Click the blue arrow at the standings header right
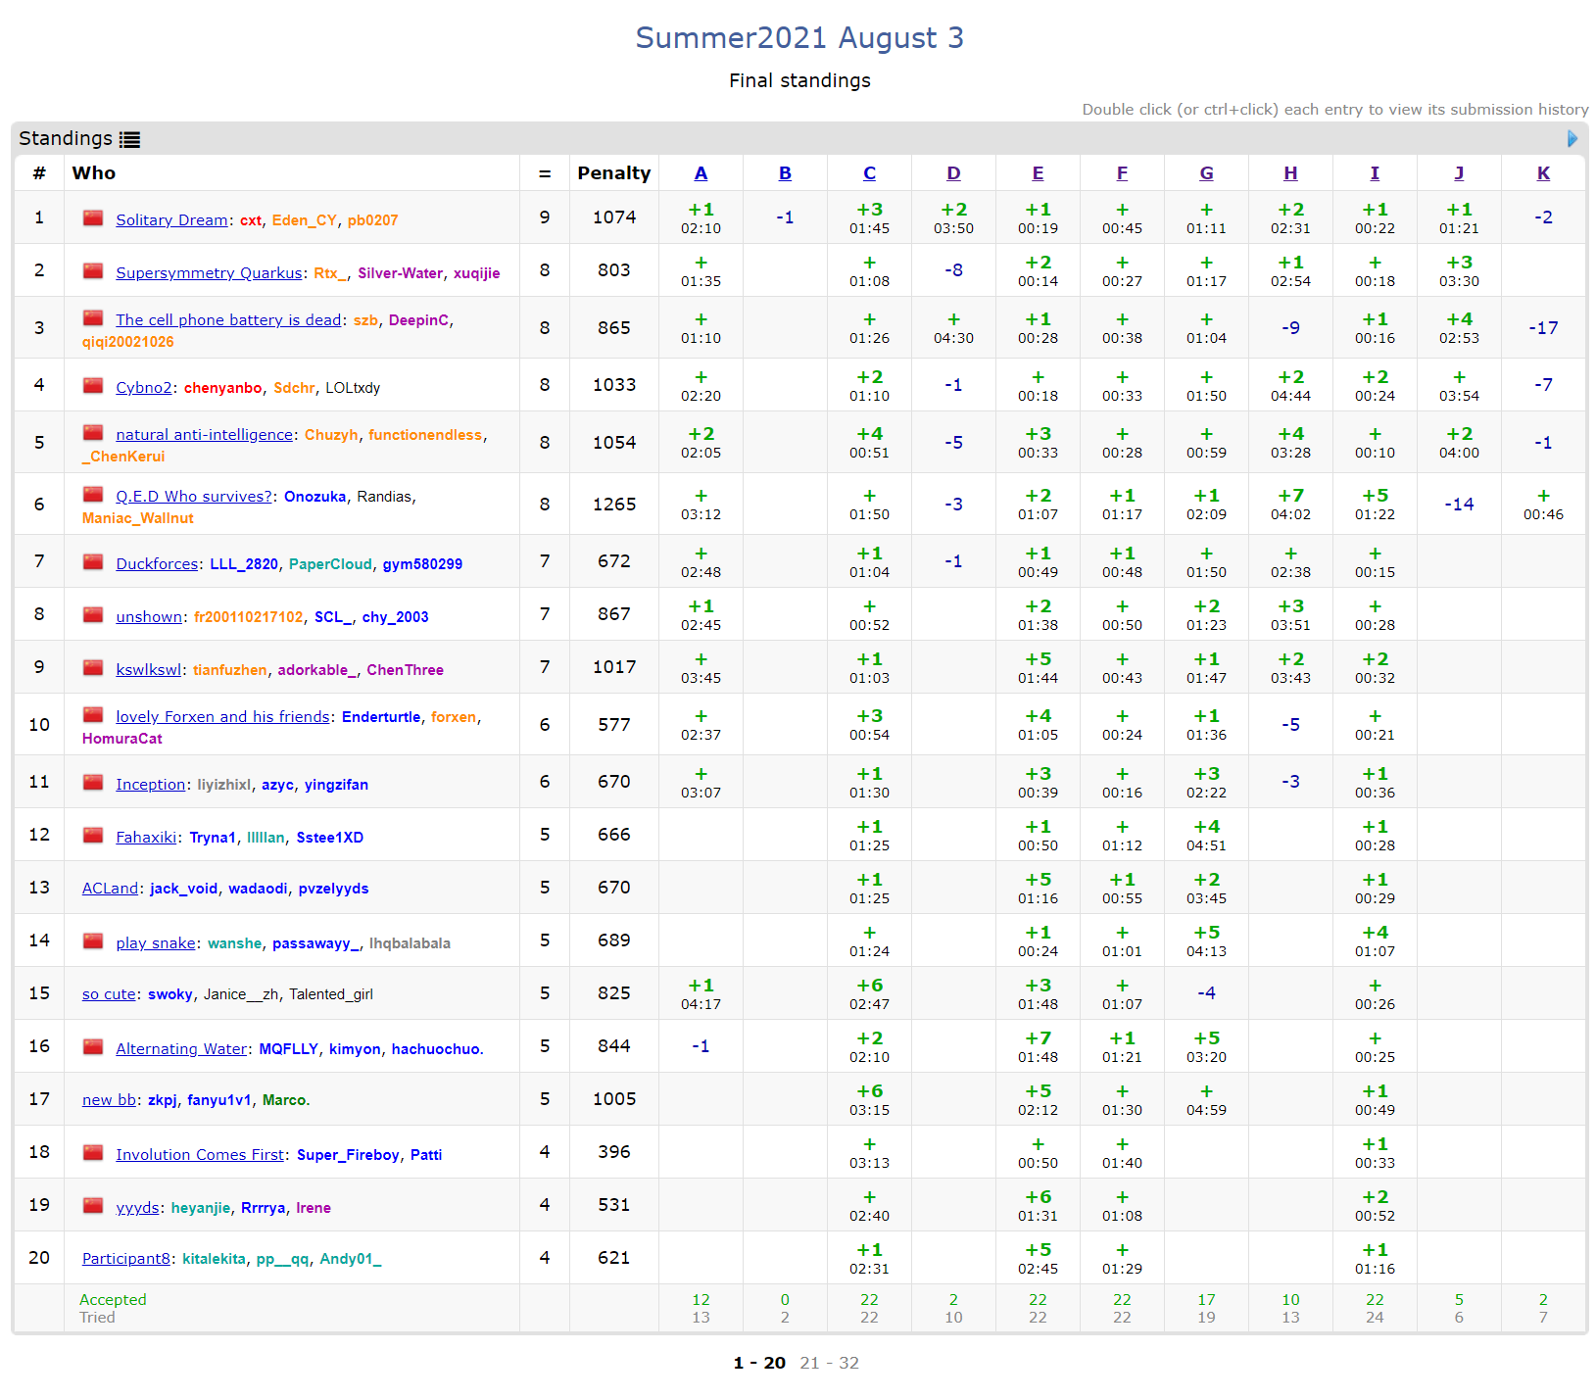The height and width of the screenshot is (1398, 1596). pos(1572,139)
